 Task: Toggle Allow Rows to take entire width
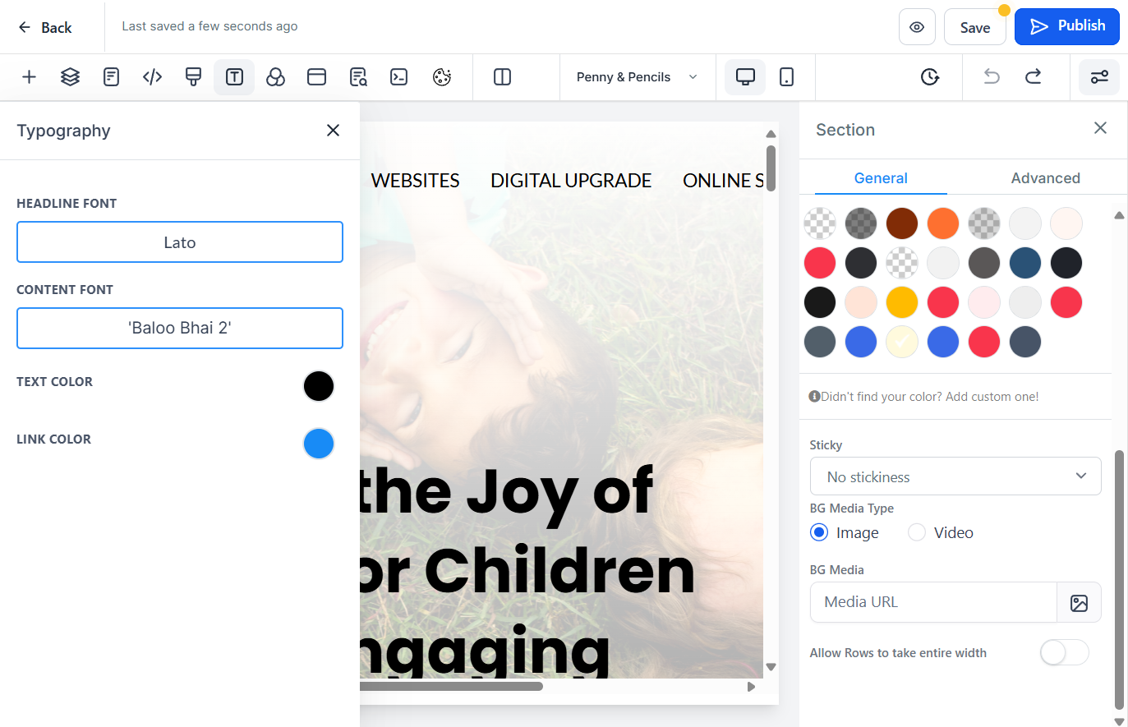(1064, 652)
